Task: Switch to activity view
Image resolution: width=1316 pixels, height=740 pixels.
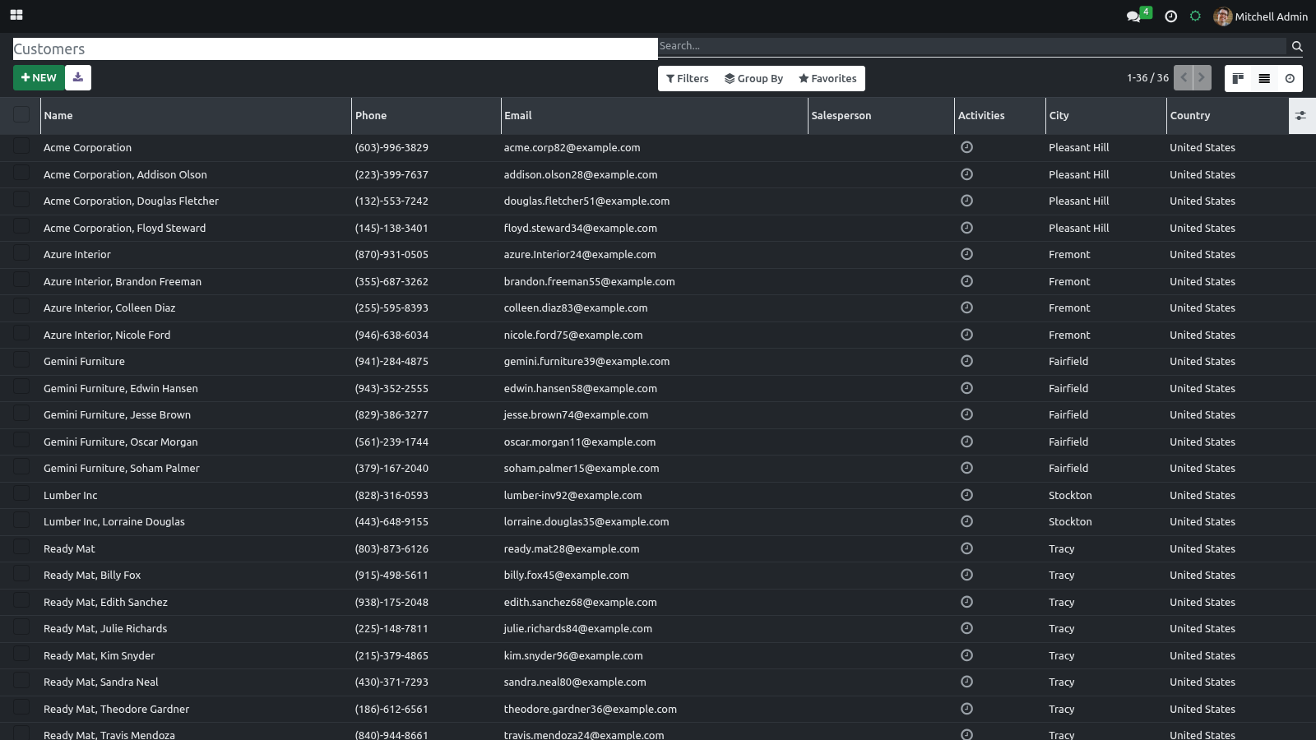Action: click(x=1290, y=78)
